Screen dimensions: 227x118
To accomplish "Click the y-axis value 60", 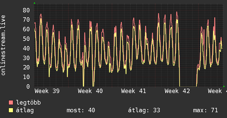I will [x=26, y=29].
